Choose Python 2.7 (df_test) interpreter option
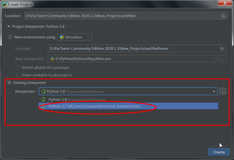234x160 pixels. [128, 106]
